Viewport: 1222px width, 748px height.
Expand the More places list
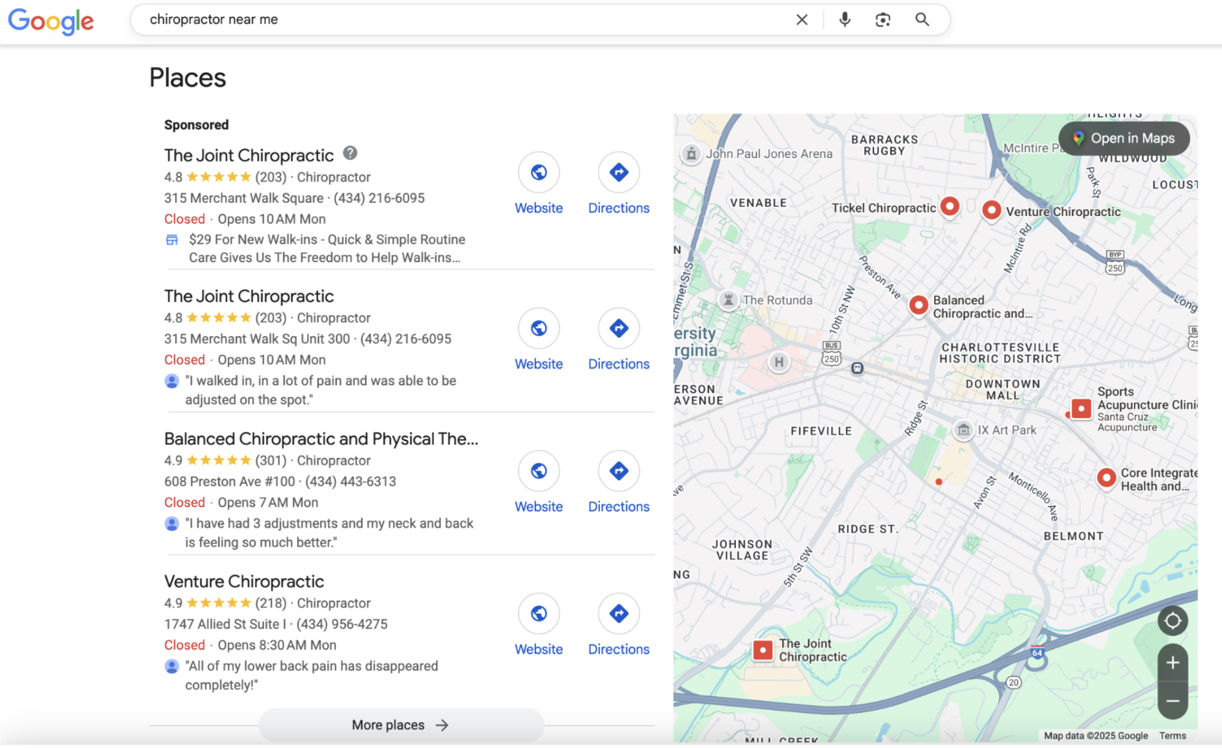pos(401,725)
